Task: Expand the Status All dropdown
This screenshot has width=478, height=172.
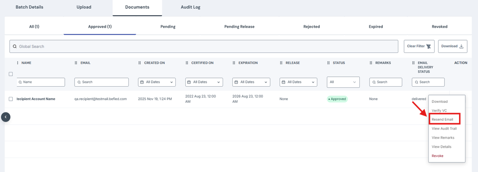Action: 343,82
